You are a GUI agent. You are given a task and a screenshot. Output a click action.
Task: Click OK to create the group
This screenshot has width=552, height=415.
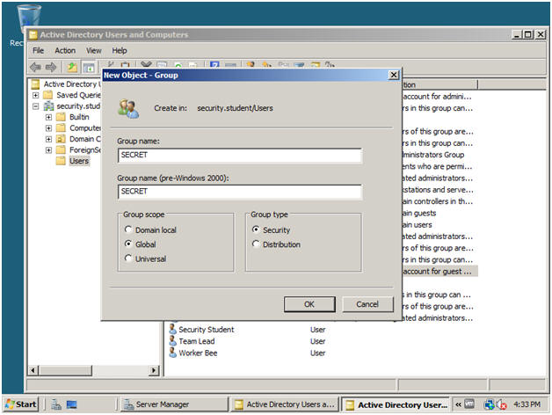point(309,304)
